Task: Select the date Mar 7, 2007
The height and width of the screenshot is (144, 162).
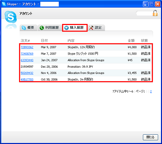Action: (49, 54)
